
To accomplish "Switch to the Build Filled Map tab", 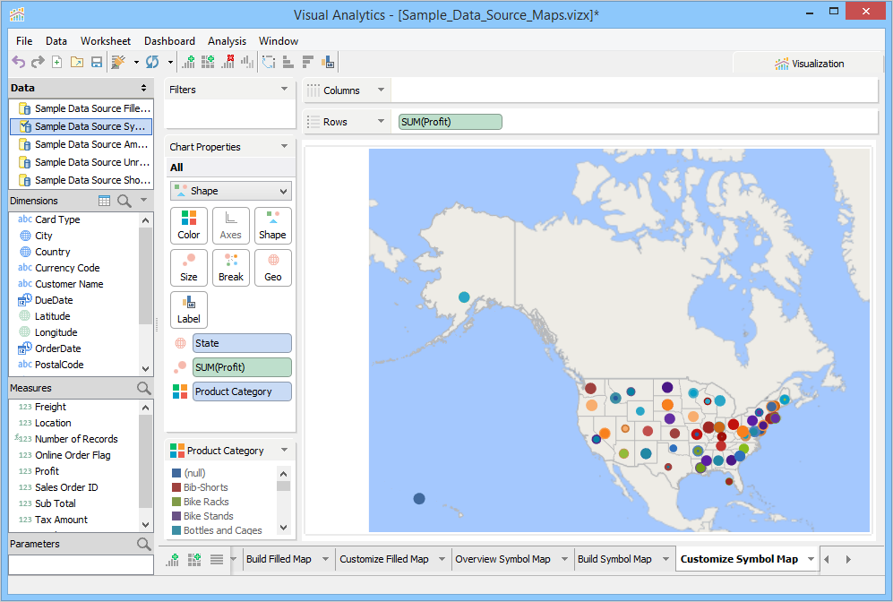I will (x=279, y=559).
